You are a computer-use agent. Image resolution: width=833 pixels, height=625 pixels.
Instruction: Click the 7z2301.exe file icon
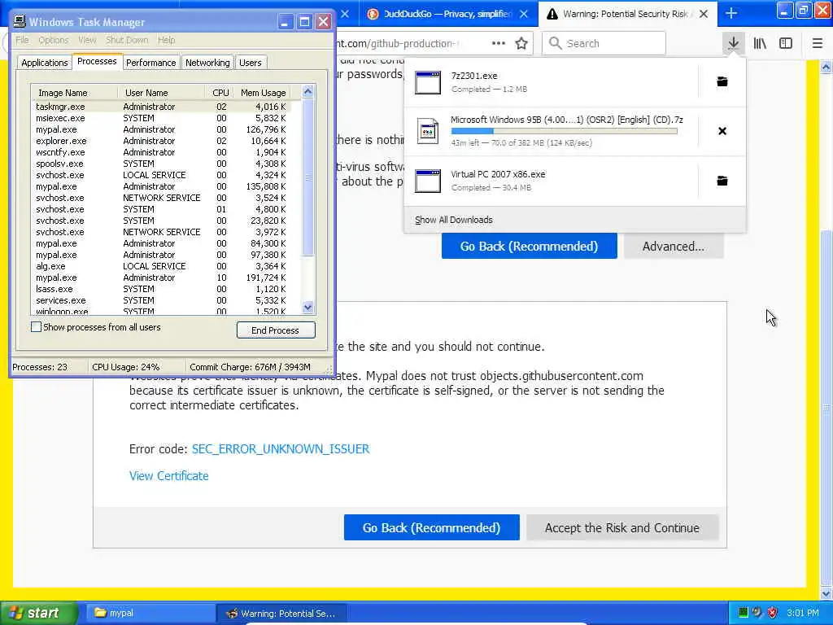[428, 82]
